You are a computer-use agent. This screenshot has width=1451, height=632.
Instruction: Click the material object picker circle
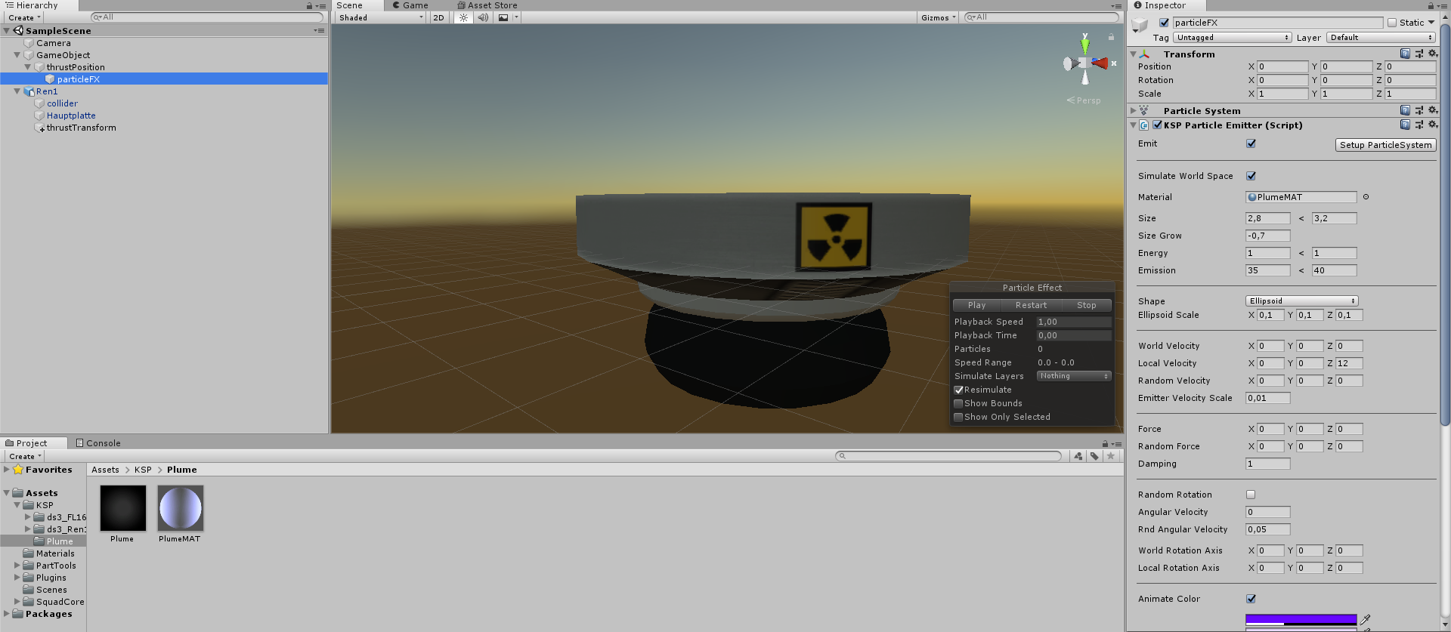click(1366, 197)
